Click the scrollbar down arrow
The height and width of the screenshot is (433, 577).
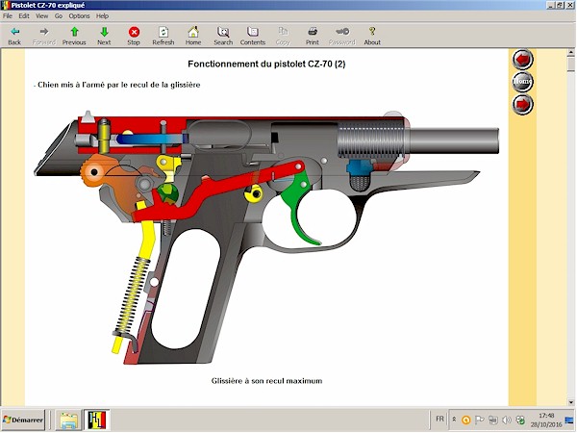pyautogui.click(x=571, y=401)
